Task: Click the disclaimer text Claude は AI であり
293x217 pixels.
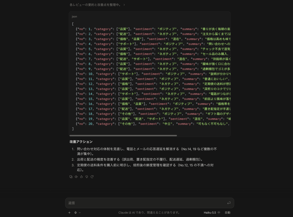Action: [x=149, y=212]
